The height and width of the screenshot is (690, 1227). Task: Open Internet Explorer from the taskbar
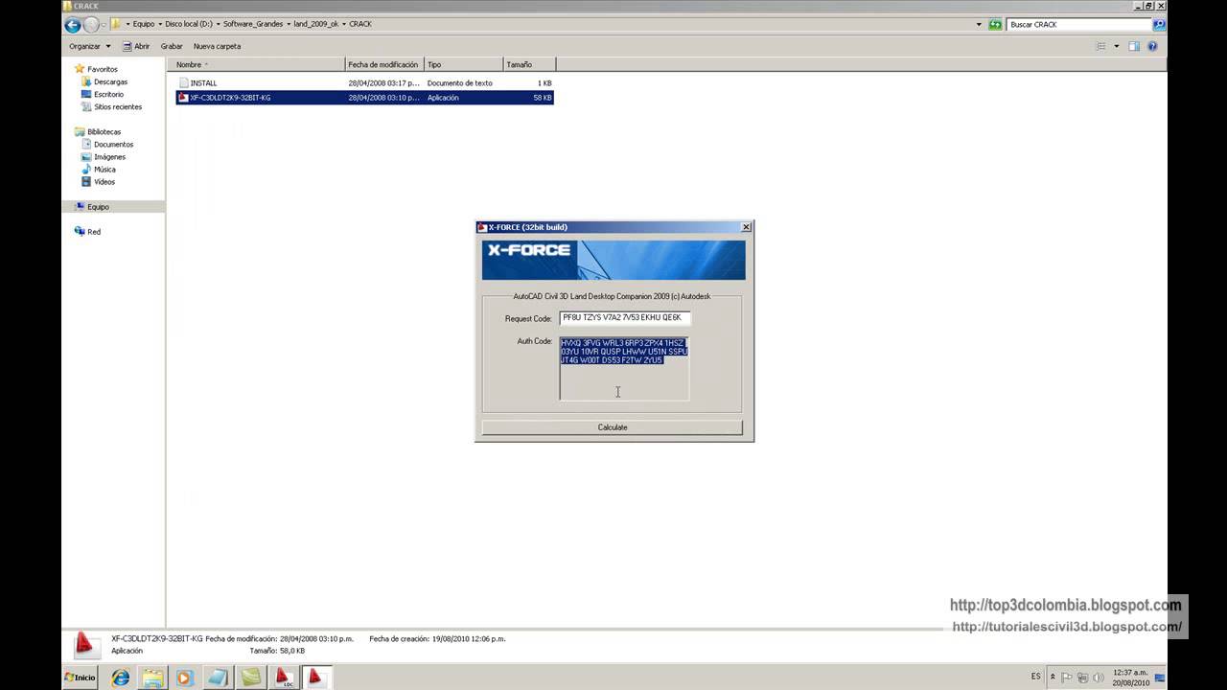click(121, 678)
